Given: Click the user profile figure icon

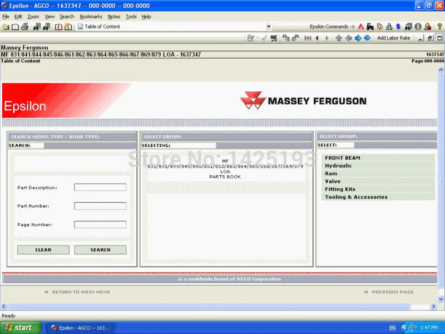Looking at the screenshot, I should pyautogui.click(x=428, y=27).
